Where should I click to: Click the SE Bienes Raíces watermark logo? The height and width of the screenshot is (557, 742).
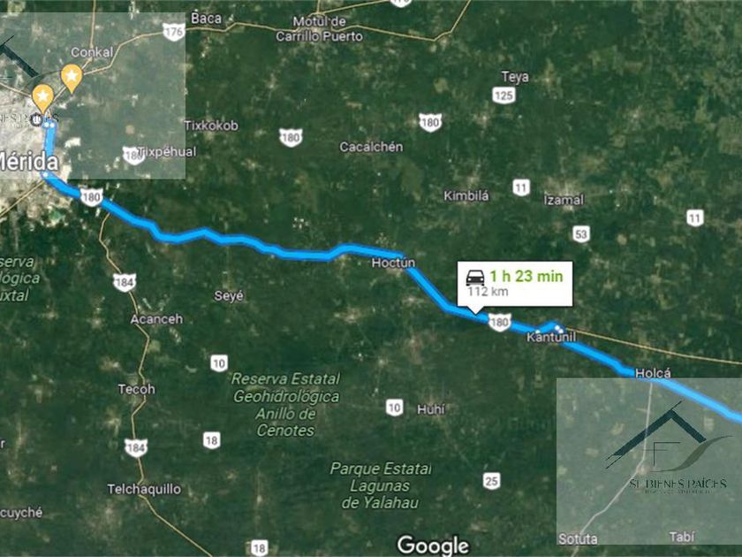click(669, 450)
